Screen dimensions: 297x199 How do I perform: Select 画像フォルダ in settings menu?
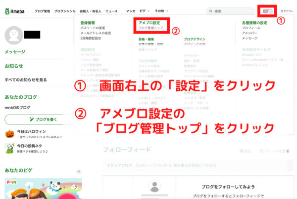click(148, 49)
